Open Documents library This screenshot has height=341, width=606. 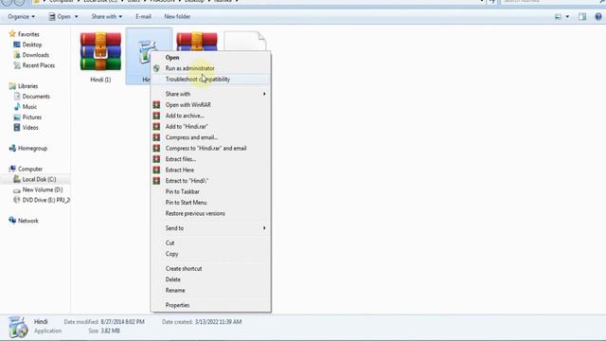pyautogui.click(x=36, y=97)
